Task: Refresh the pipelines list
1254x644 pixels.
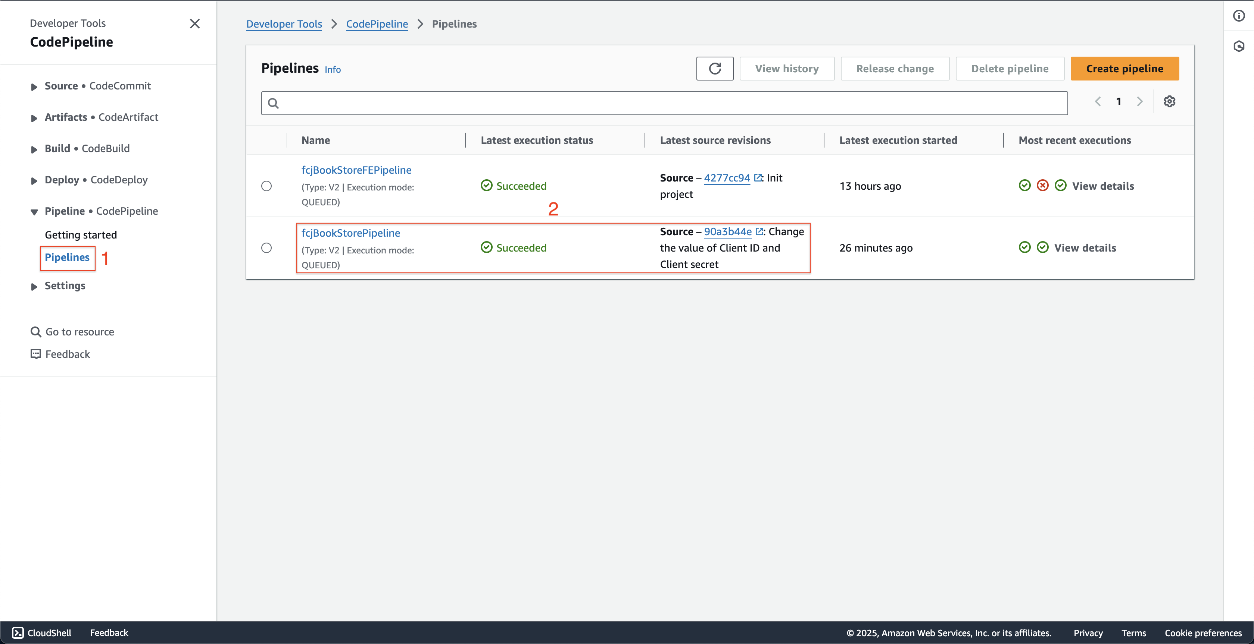Action: tap(715, 69)
